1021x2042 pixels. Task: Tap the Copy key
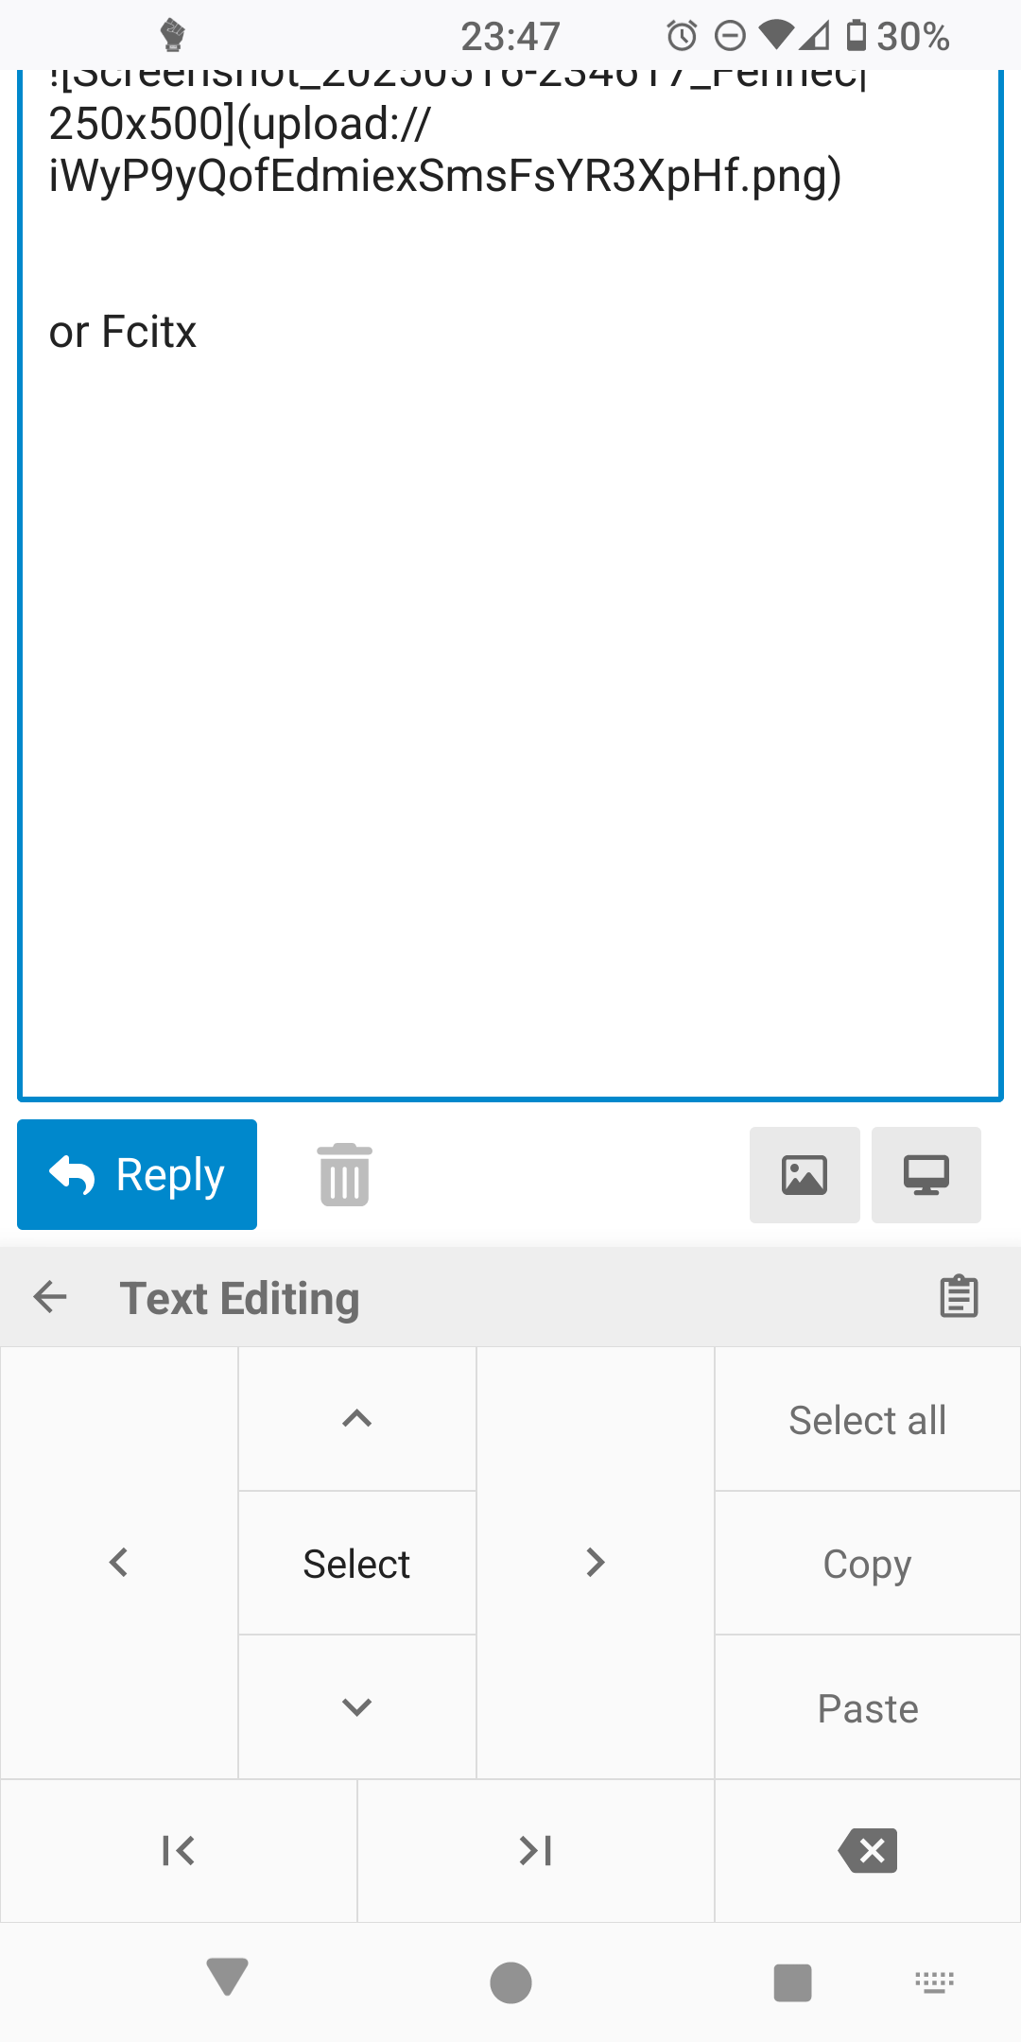[x=868, y=1564]
